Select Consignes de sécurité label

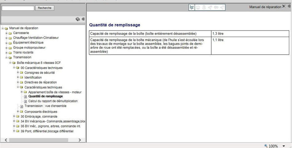[x=39, y=73]
